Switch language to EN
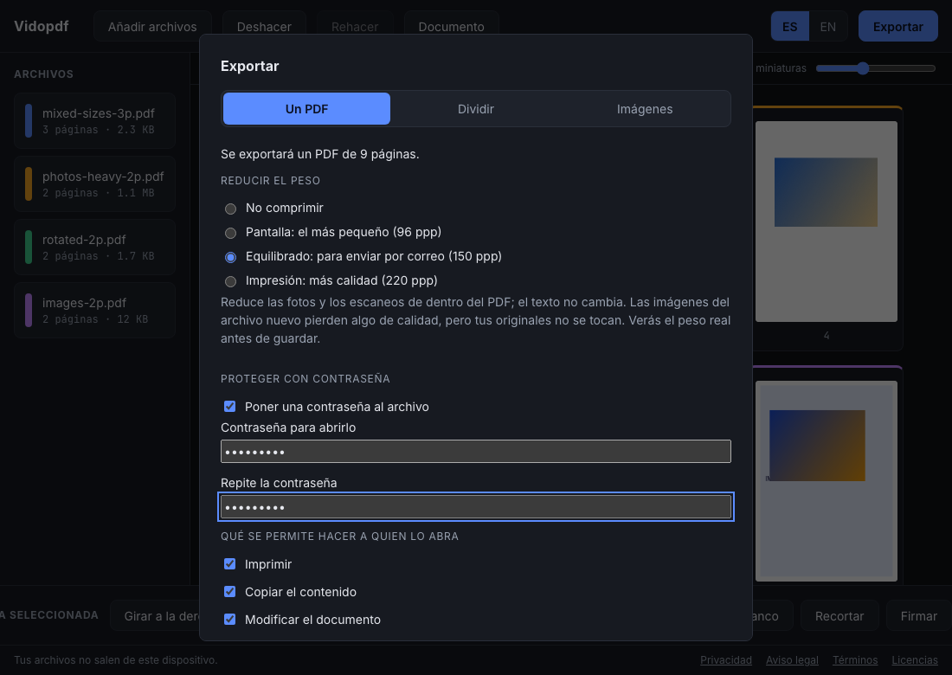The width and height of the screenshot is (952, 675). coord(827,27)
